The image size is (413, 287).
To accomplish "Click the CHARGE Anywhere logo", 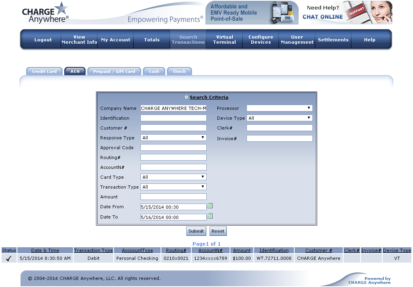I will [45, 13].
